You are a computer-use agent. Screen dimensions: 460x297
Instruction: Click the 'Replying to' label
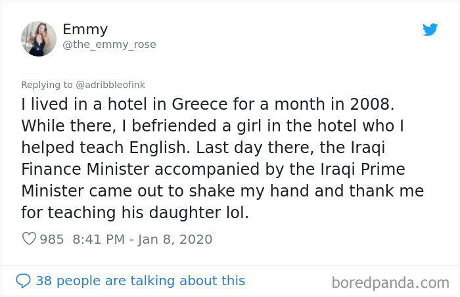pos(46,85)
